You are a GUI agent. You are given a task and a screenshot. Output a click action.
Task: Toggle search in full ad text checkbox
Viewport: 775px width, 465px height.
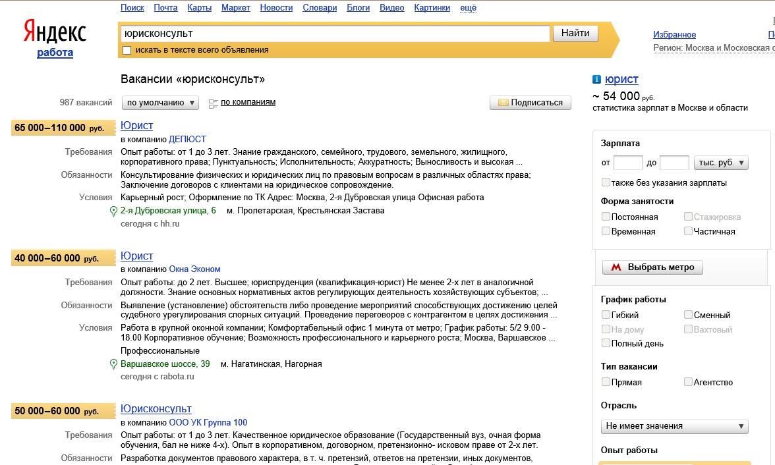127,50
